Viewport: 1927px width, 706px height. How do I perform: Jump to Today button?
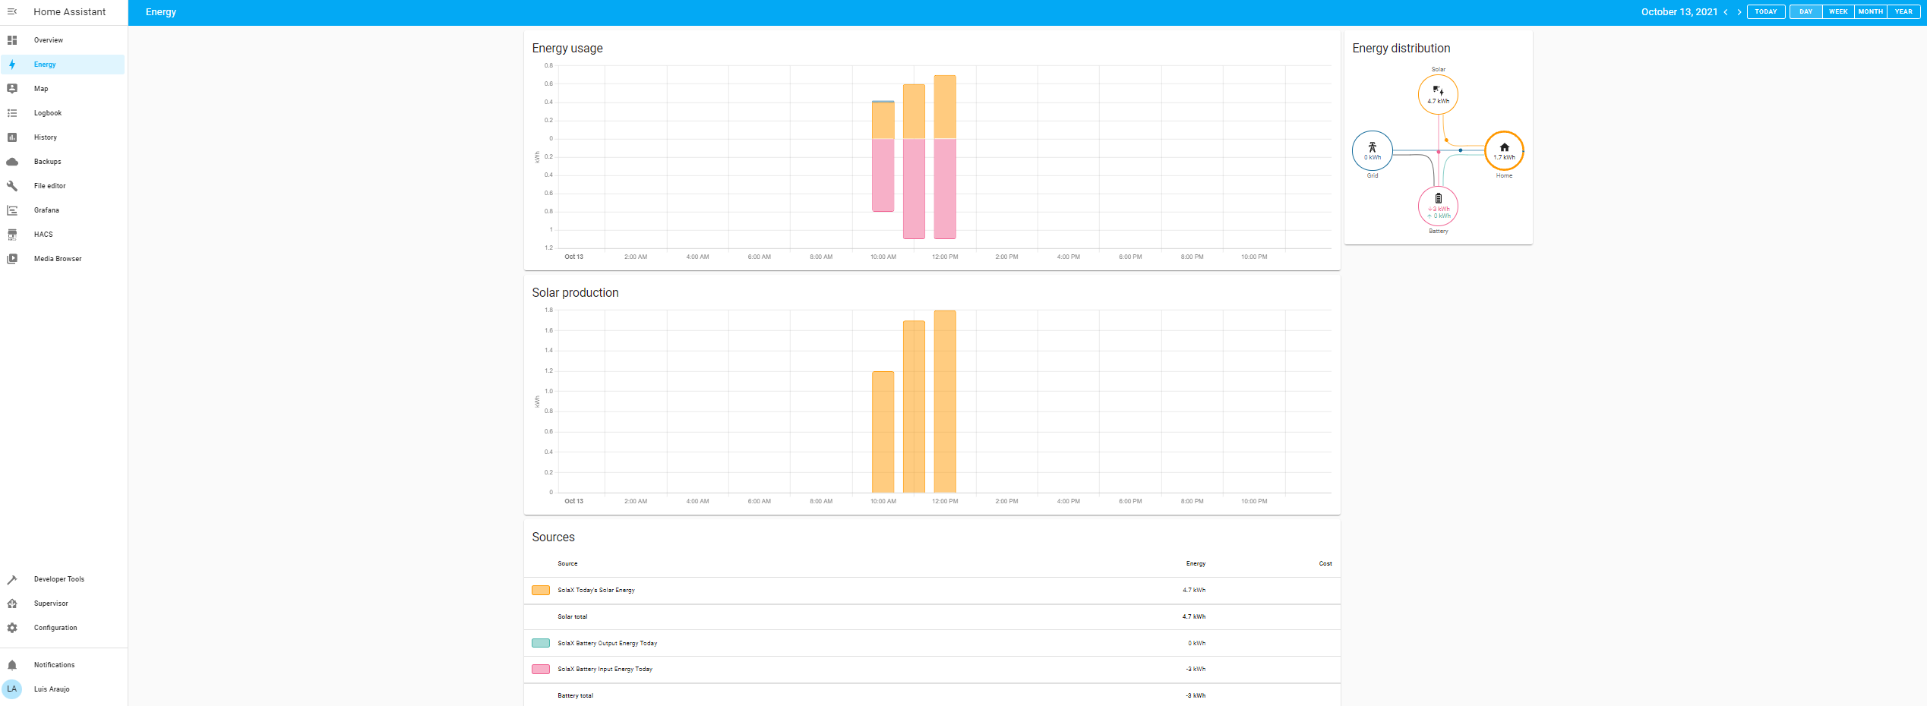pyautogui.click(x=1766, y=12)
